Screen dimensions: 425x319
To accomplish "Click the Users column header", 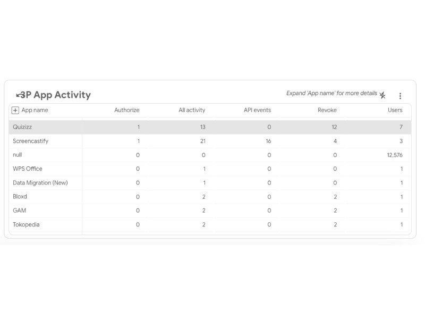I will tap(395, 110).
